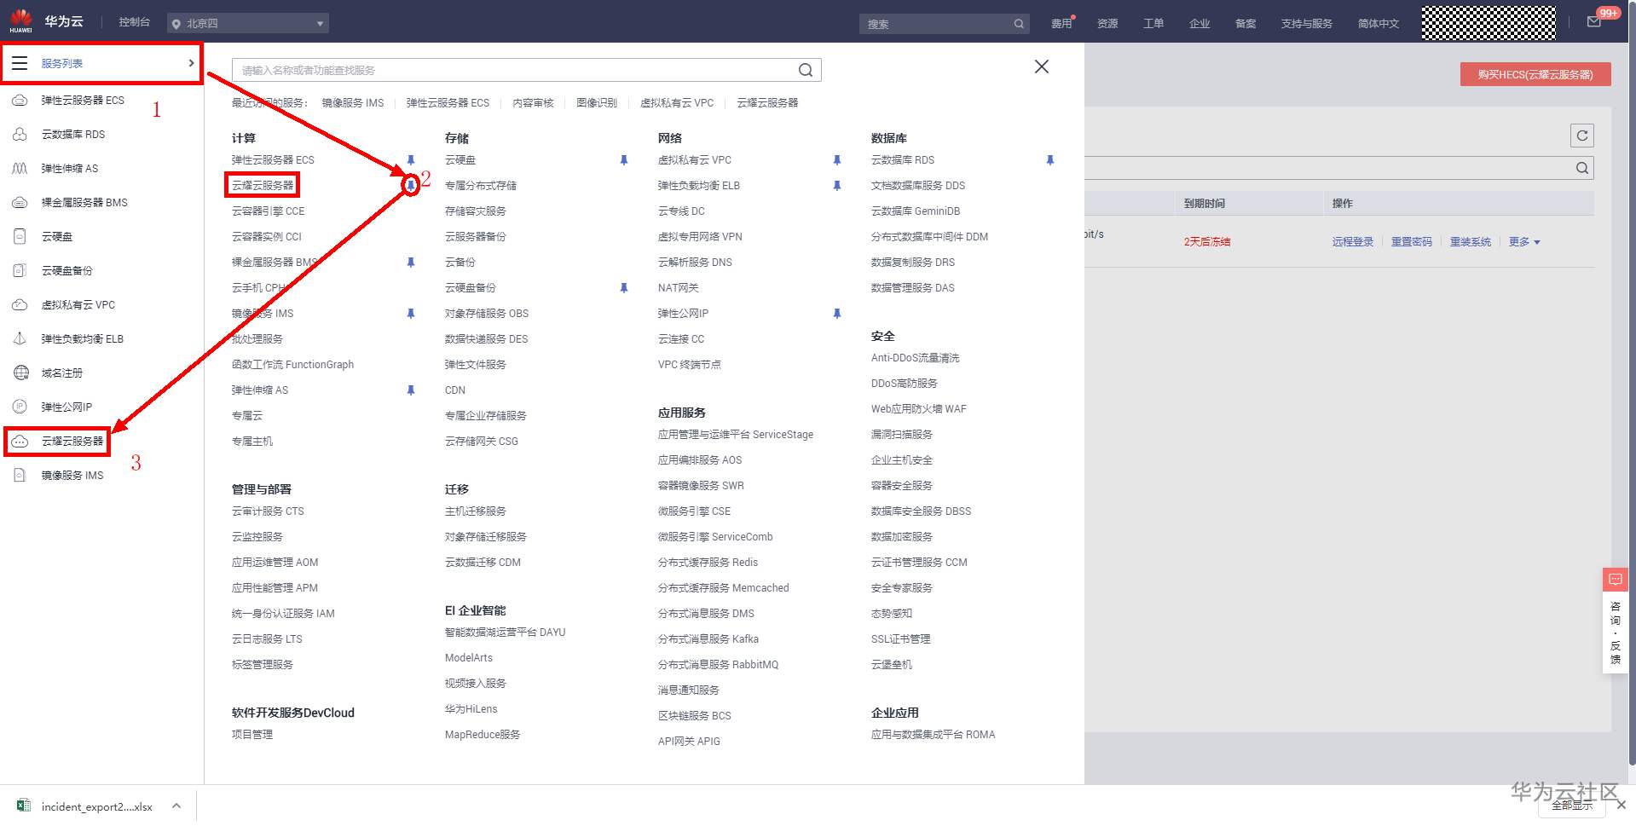Image resolution: width=1636 pixels, height=826 pixels.
Task: Toggle pin for 裸金属服务器 BMS
Action: [411, 263]
